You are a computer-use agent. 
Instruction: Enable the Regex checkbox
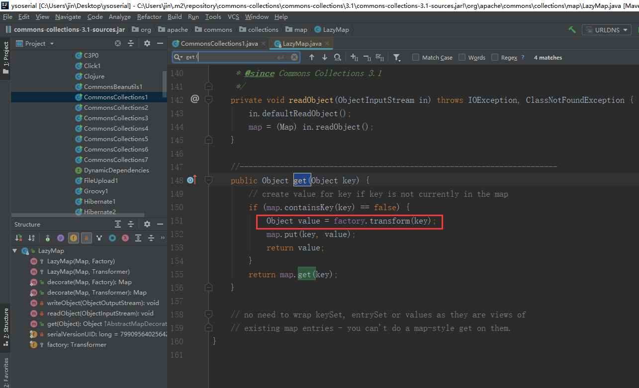[x=495, y=57]
